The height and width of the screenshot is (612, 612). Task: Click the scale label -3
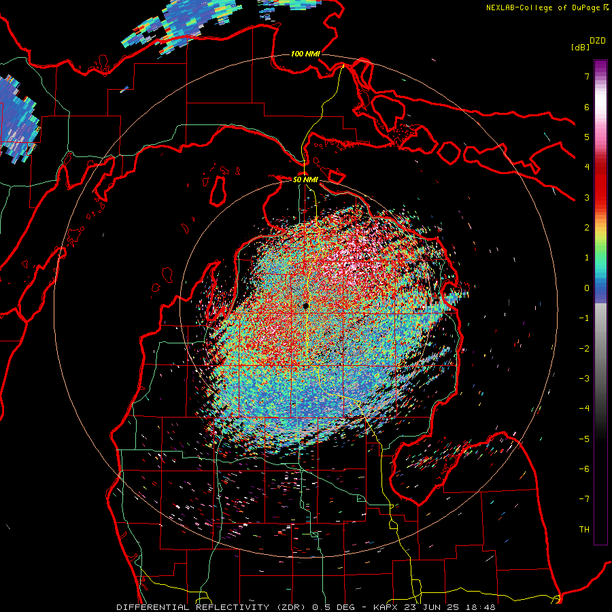click(x=584, y=379)
